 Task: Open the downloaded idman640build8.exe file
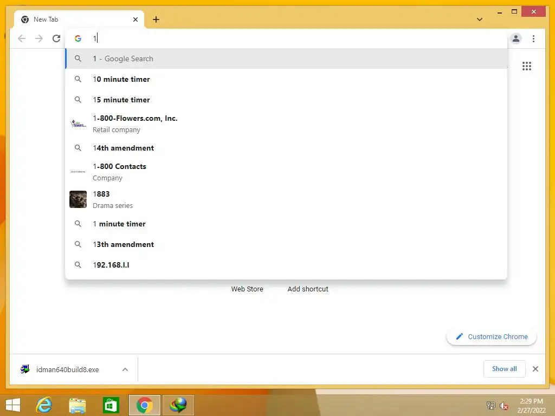pyautogui.click(x=67, y=369)
